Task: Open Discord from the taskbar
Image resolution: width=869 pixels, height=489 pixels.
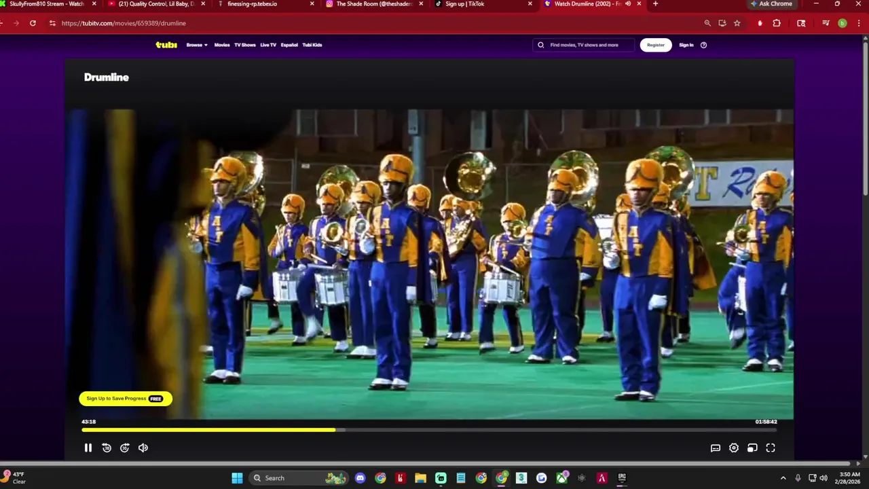Action: (360, 478)
